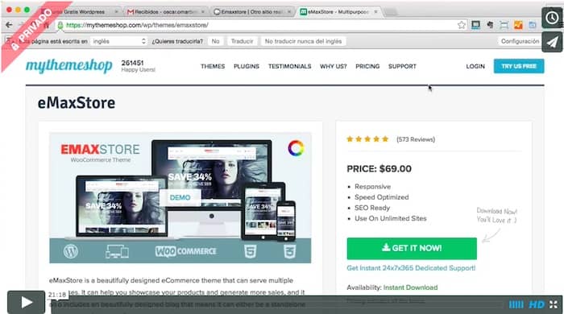This screenshot has height=314, width=564.
Task: Click the five-star rating
Action: pos(367,139)
